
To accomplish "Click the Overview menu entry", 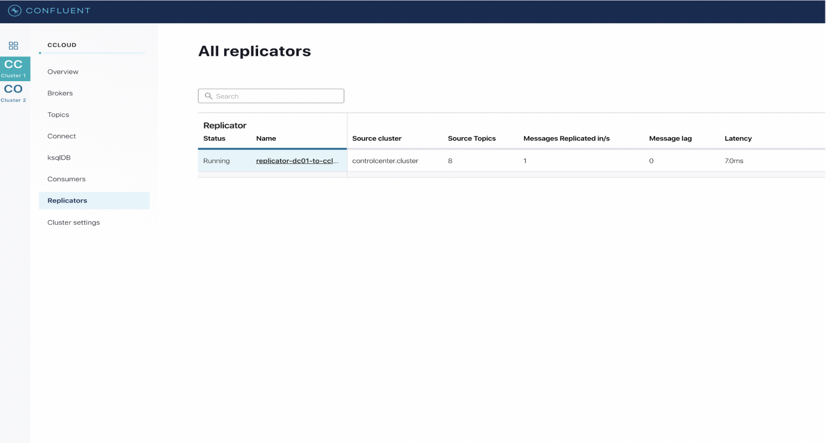I will [x=62, y=72].
